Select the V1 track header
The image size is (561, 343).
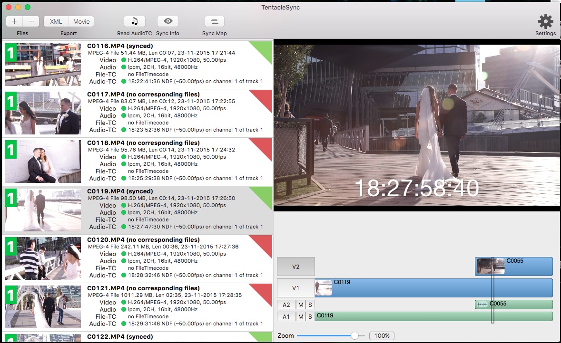pyautogui.click(x=296, y=288)
